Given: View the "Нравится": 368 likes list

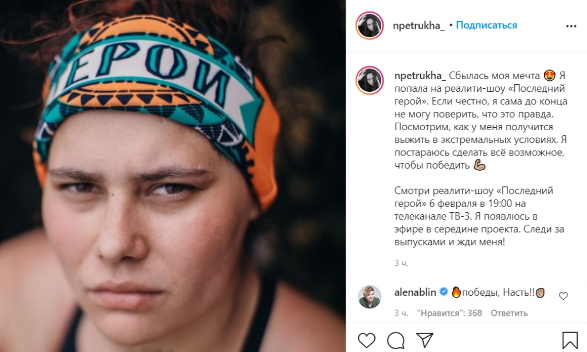Looking at the screenshot, I should click(x=449, y=313).
